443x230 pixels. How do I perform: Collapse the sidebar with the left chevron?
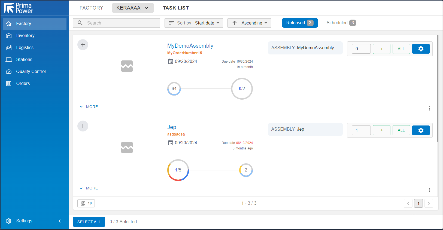coord(60,221)
